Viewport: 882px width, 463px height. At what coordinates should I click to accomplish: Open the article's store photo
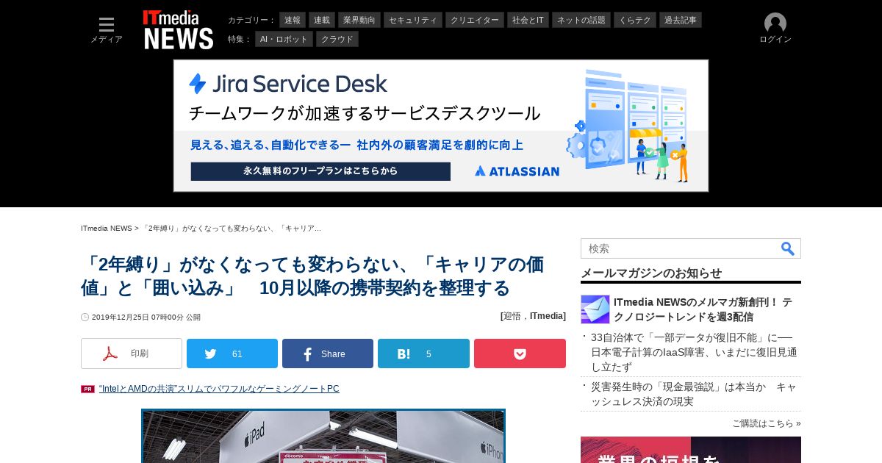pos(323,436)
